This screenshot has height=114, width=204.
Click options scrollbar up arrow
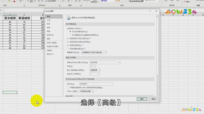pyautogui.click(x=157, y=16)
